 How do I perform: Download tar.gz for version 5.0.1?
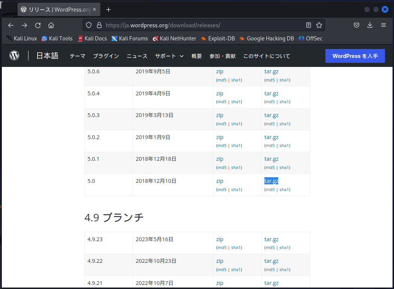coord(272,159)
